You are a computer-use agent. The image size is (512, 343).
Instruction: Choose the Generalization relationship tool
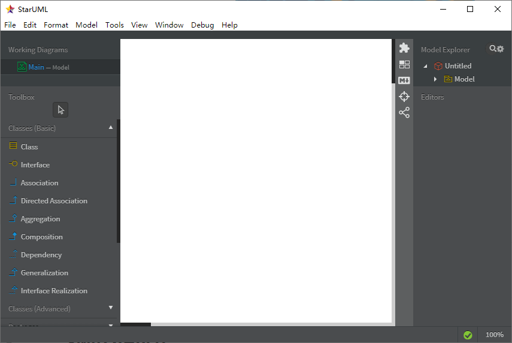[44, 273]
